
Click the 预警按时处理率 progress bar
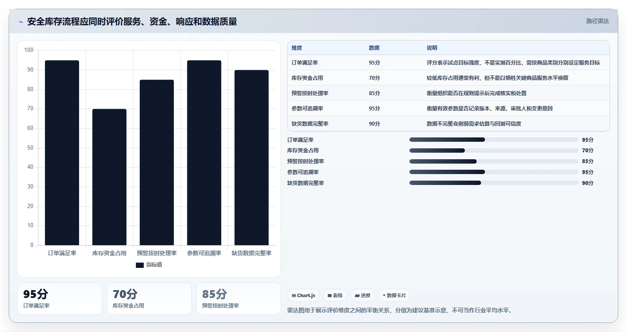point(494,161)
